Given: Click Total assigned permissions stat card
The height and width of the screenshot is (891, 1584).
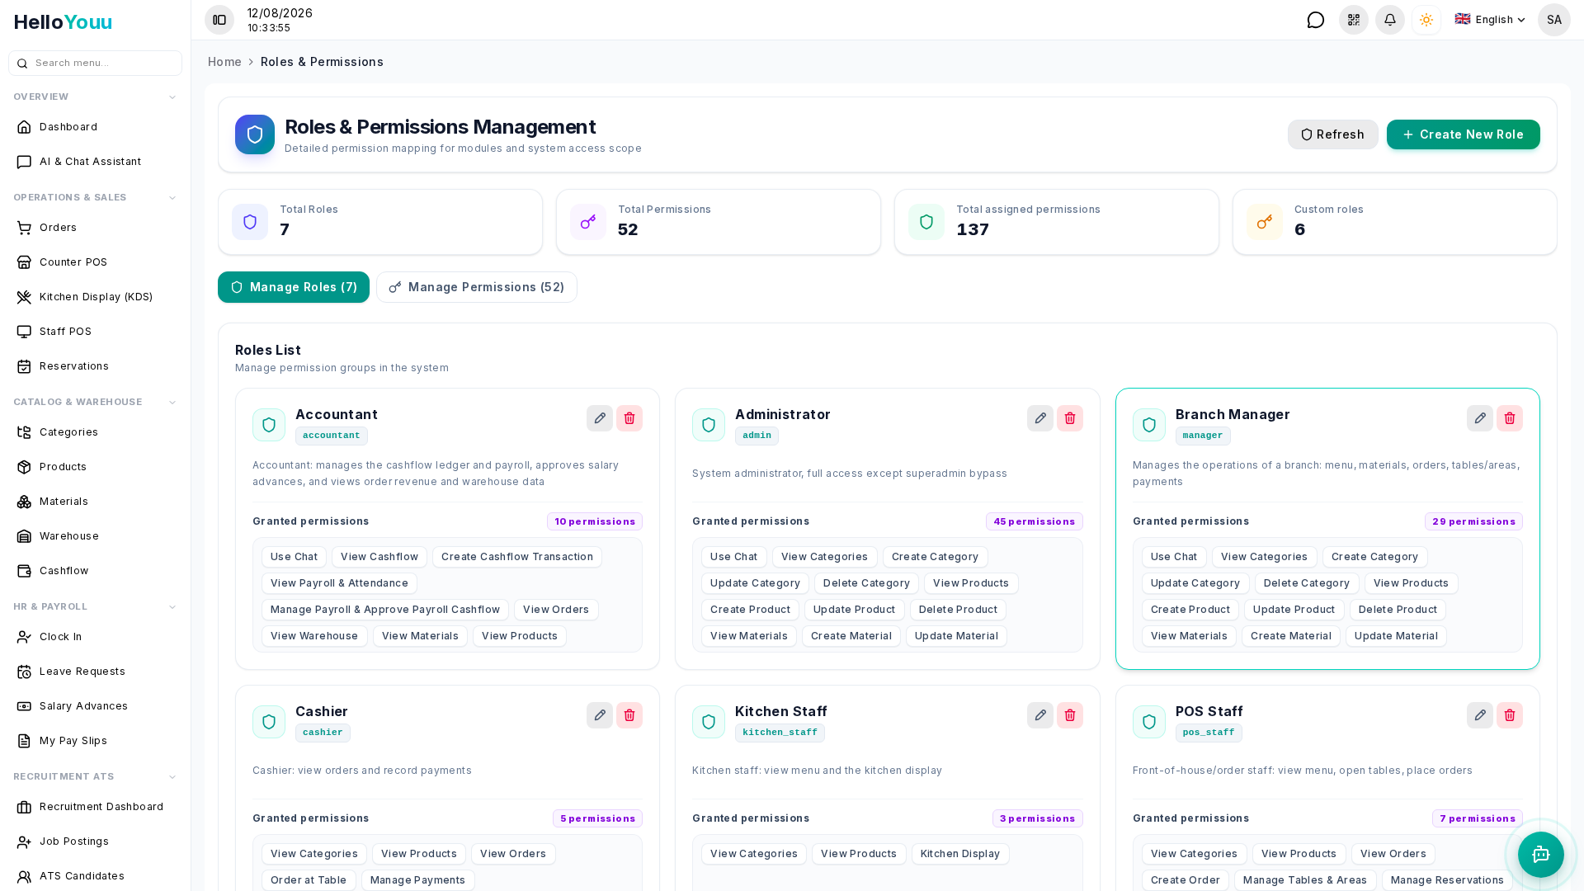Looking at the screenshot, I should [x=1057, y=222].
